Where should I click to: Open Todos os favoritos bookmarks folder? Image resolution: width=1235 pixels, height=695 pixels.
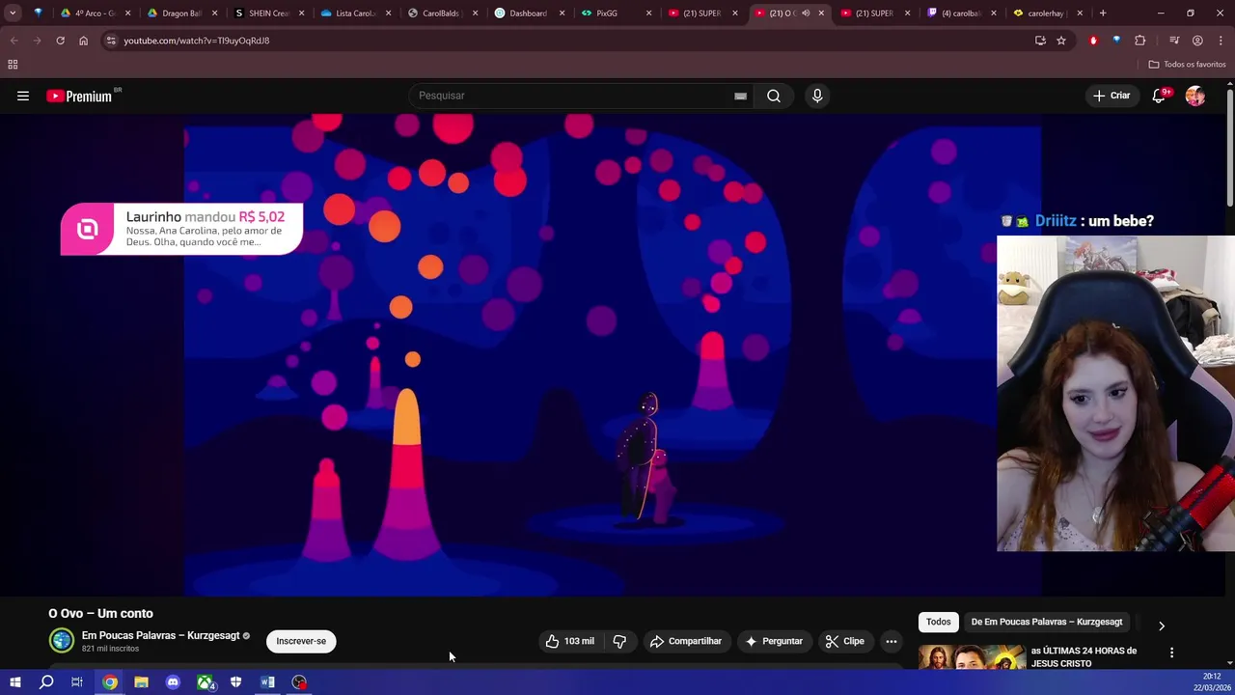1187,65
